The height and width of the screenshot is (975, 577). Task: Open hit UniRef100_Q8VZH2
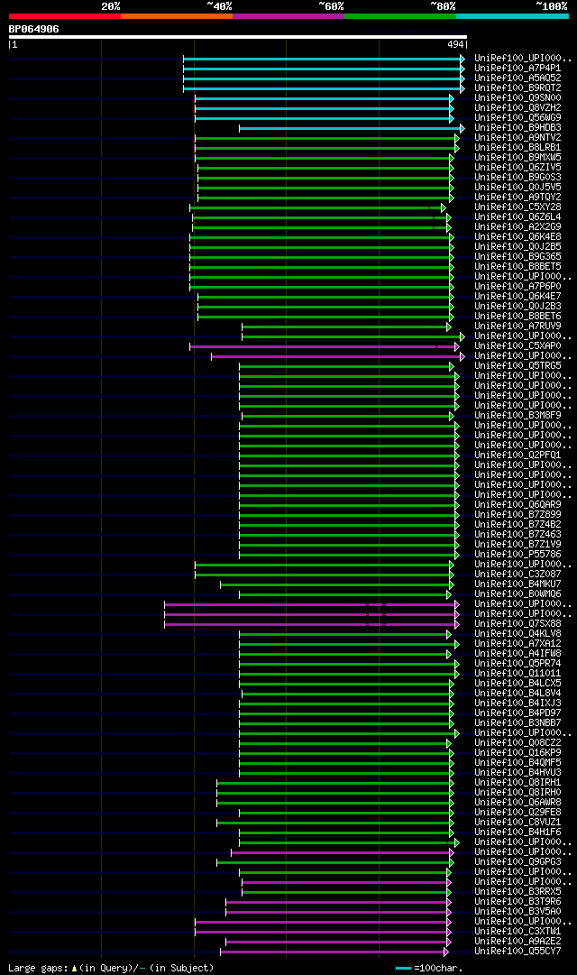(517, 108)
